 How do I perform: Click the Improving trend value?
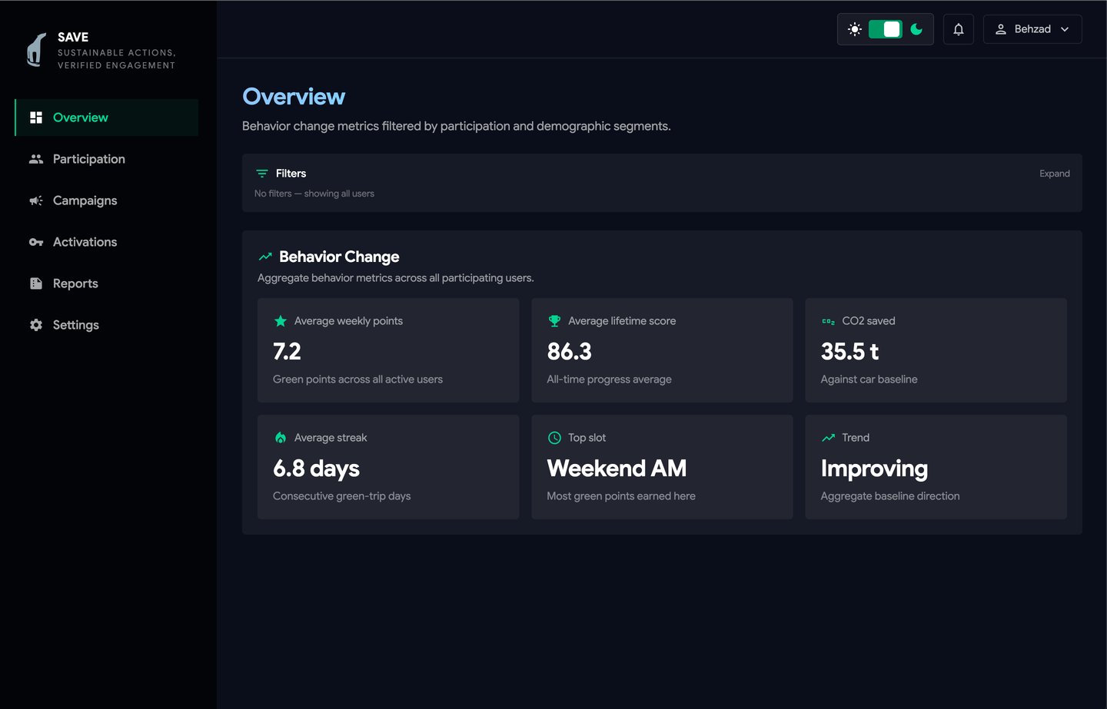pyautogui.click(x=874, y=469)
